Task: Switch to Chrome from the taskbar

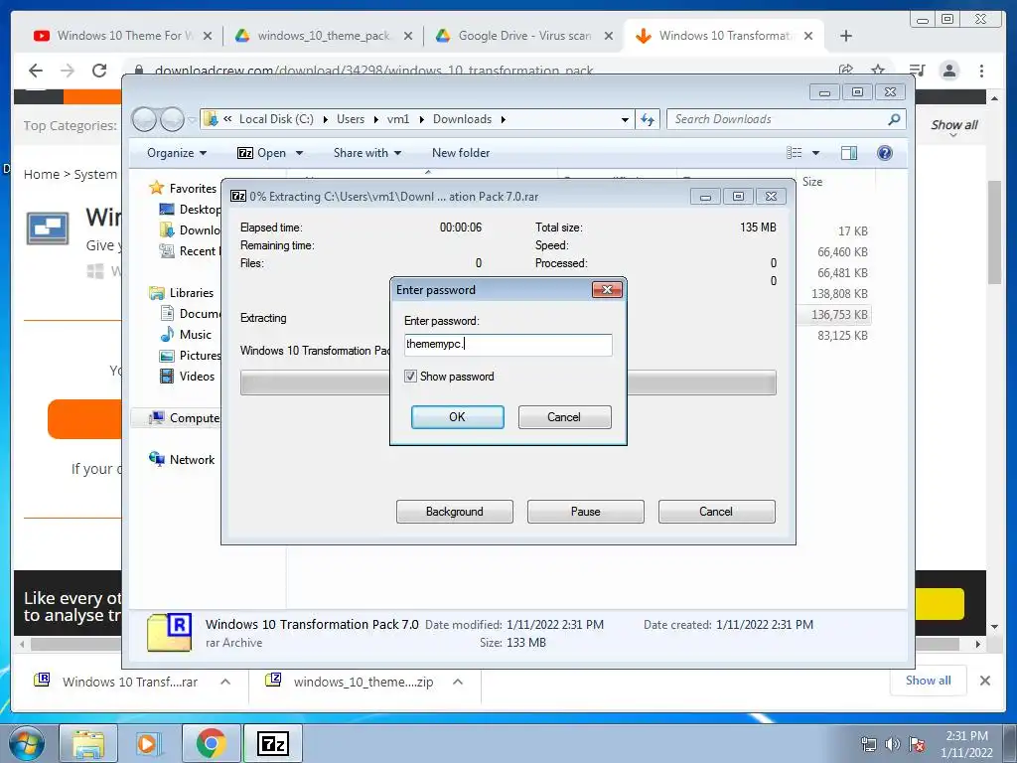Action: (212, 743)
